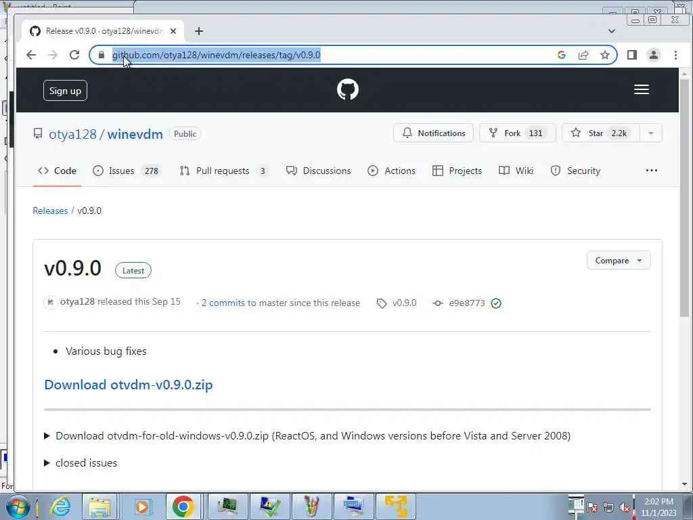Click the browser back arrow

[31, 55]
